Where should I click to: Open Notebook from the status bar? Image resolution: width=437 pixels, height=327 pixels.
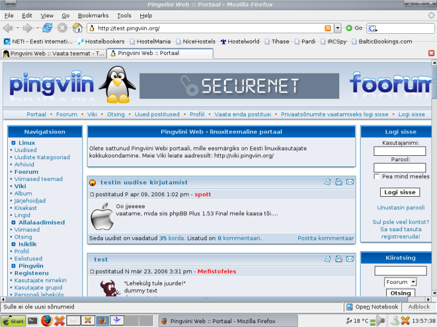point(373,307)
